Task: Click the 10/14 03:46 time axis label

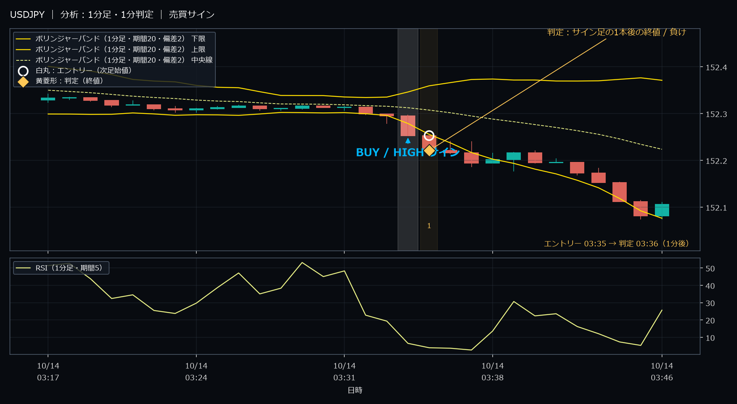Action: point(662,372)
